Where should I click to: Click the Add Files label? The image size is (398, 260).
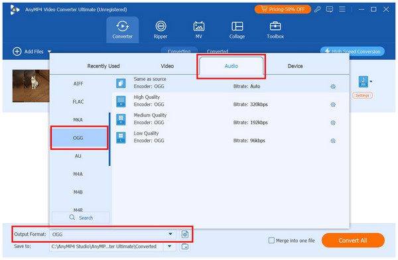(34, 52)
